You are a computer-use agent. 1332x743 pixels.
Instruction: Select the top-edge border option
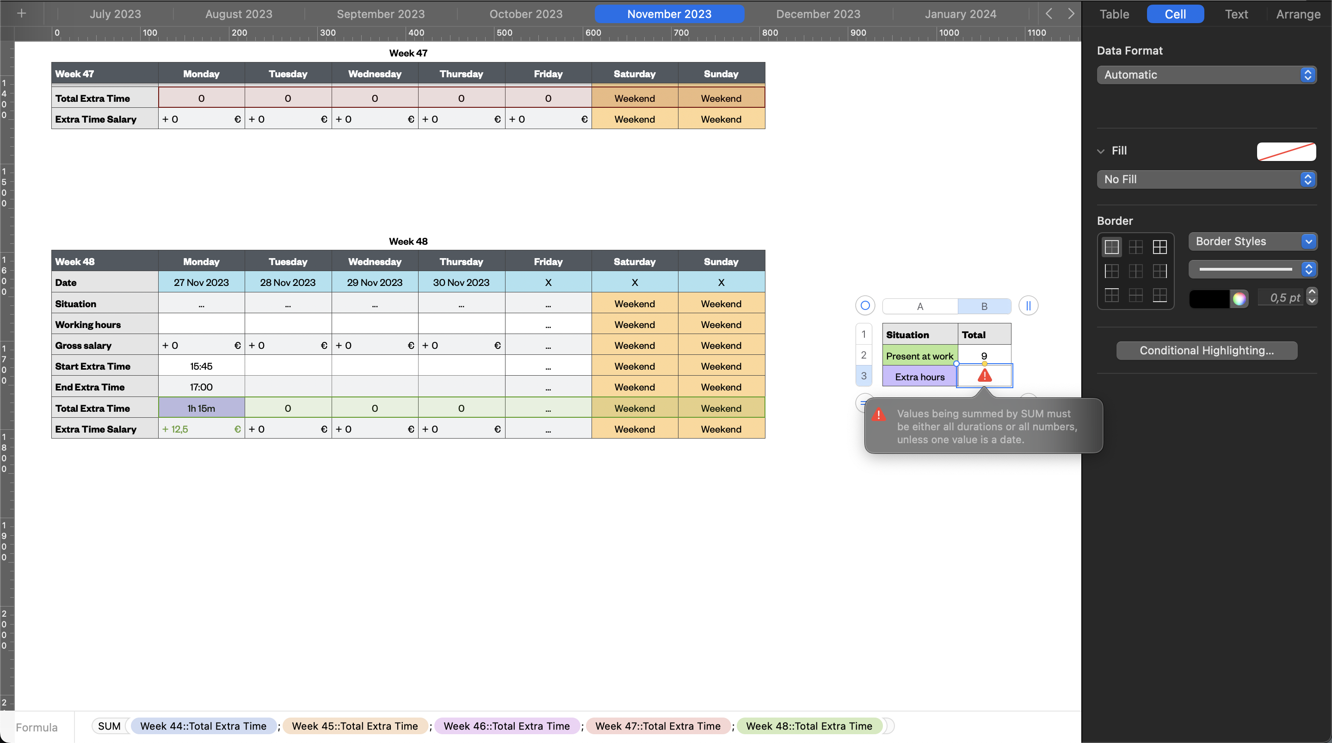1111,296
